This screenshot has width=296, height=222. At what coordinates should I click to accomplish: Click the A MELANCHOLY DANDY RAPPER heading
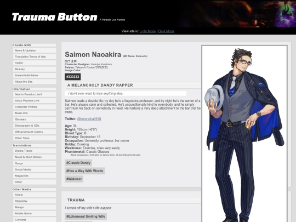coord(133,86)
